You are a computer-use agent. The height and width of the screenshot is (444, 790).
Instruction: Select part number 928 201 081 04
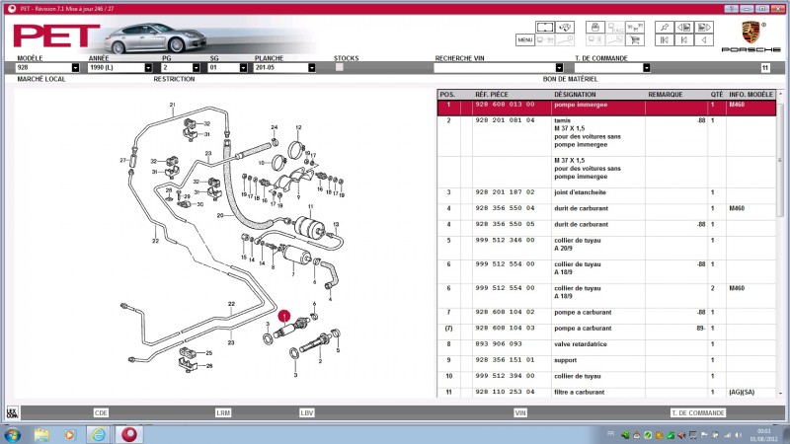(505, 120)
